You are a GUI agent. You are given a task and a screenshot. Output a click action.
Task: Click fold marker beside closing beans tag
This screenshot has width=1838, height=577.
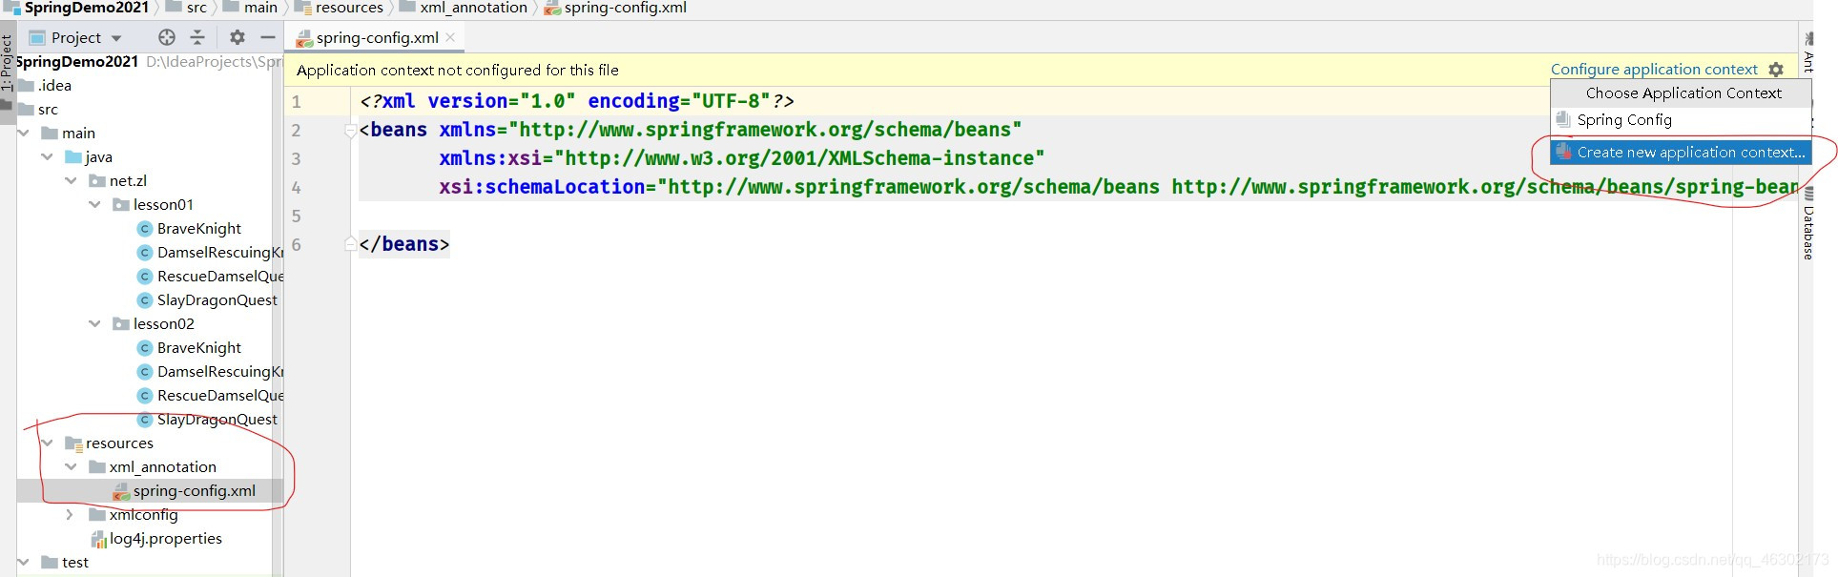[x=350, y=244]
